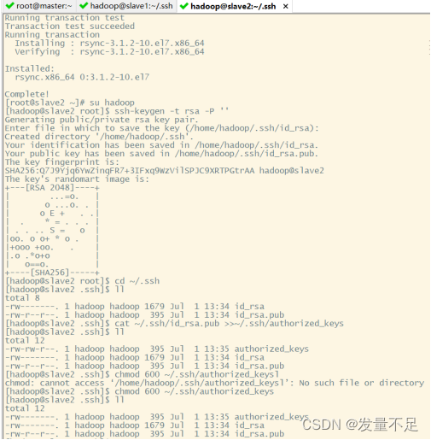Click green check icon on root@master tab

click(9, 6)
